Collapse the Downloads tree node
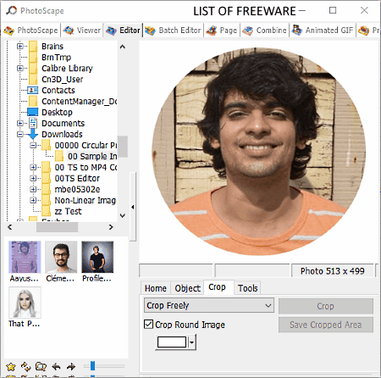Image resolution: width=381 pixels, height=378 pixels. (20, 134)
